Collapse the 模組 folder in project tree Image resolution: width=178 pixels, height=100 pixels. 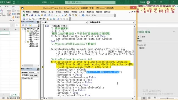click(x=25, y=42)
